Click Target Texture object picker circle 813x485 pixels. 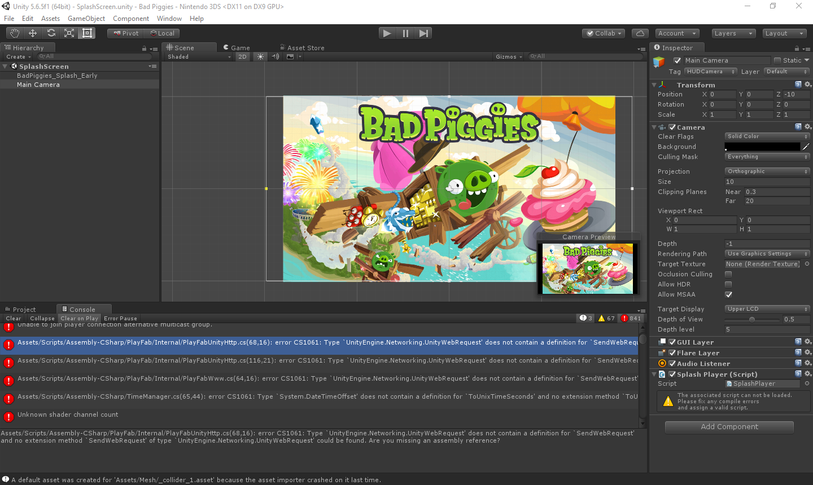pos(807,264)
